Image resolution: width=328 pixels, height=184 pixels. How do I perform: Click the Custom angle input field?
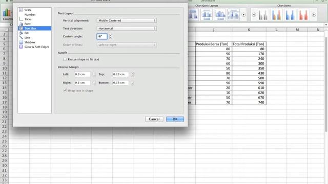[x=102, y=36]
